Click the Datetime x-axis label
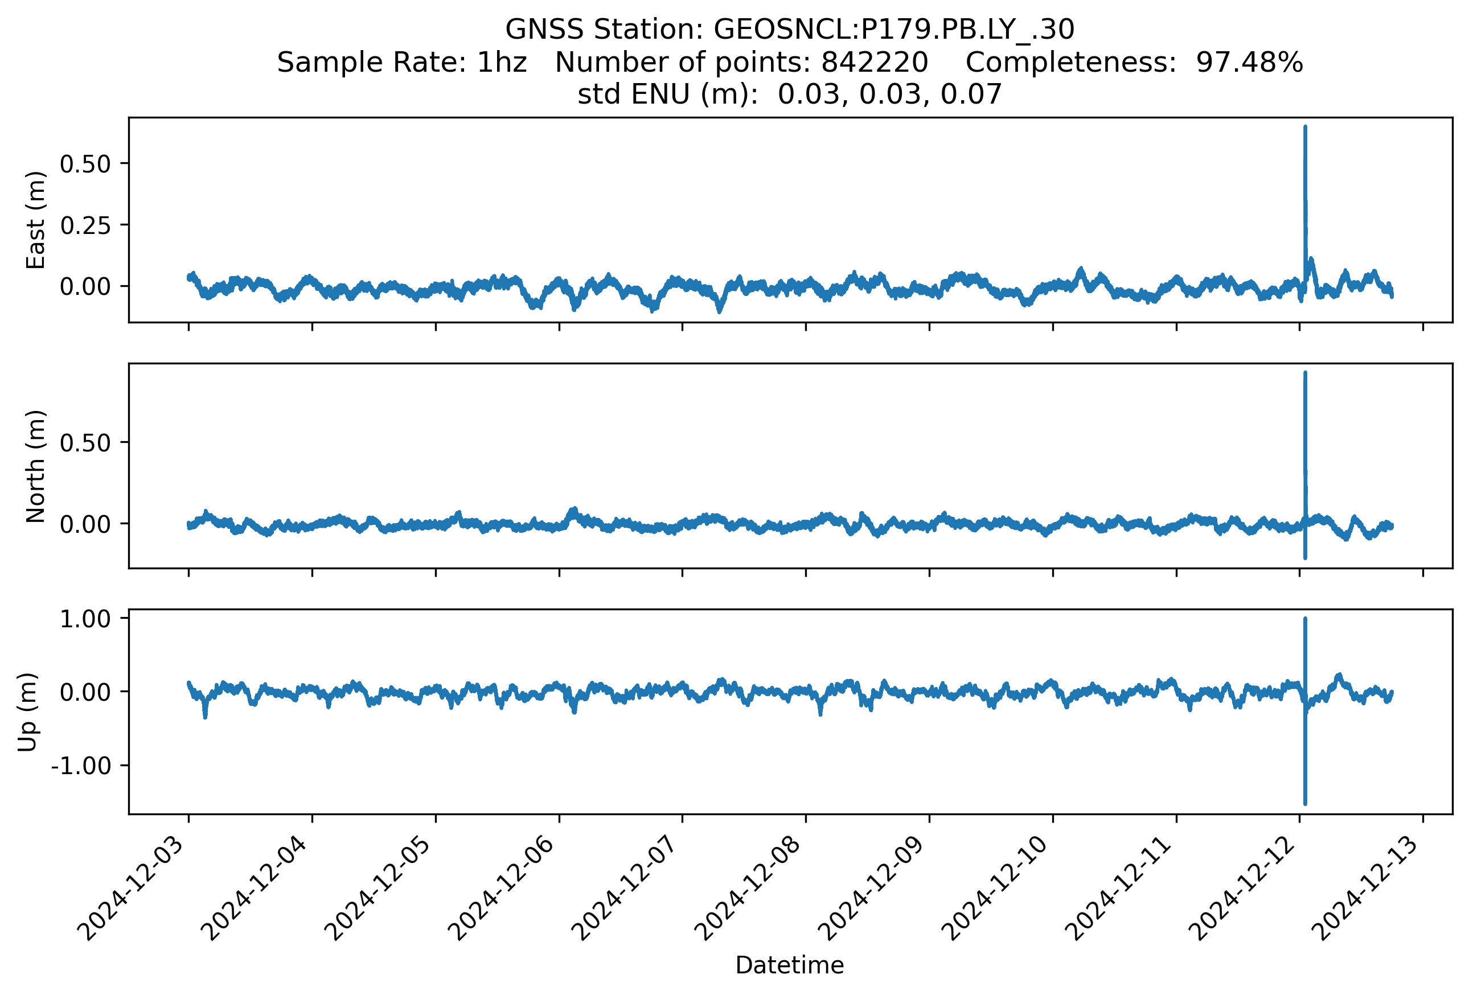Image resolution: width=1469 pixels, height=995 pixels. point(790,965)
